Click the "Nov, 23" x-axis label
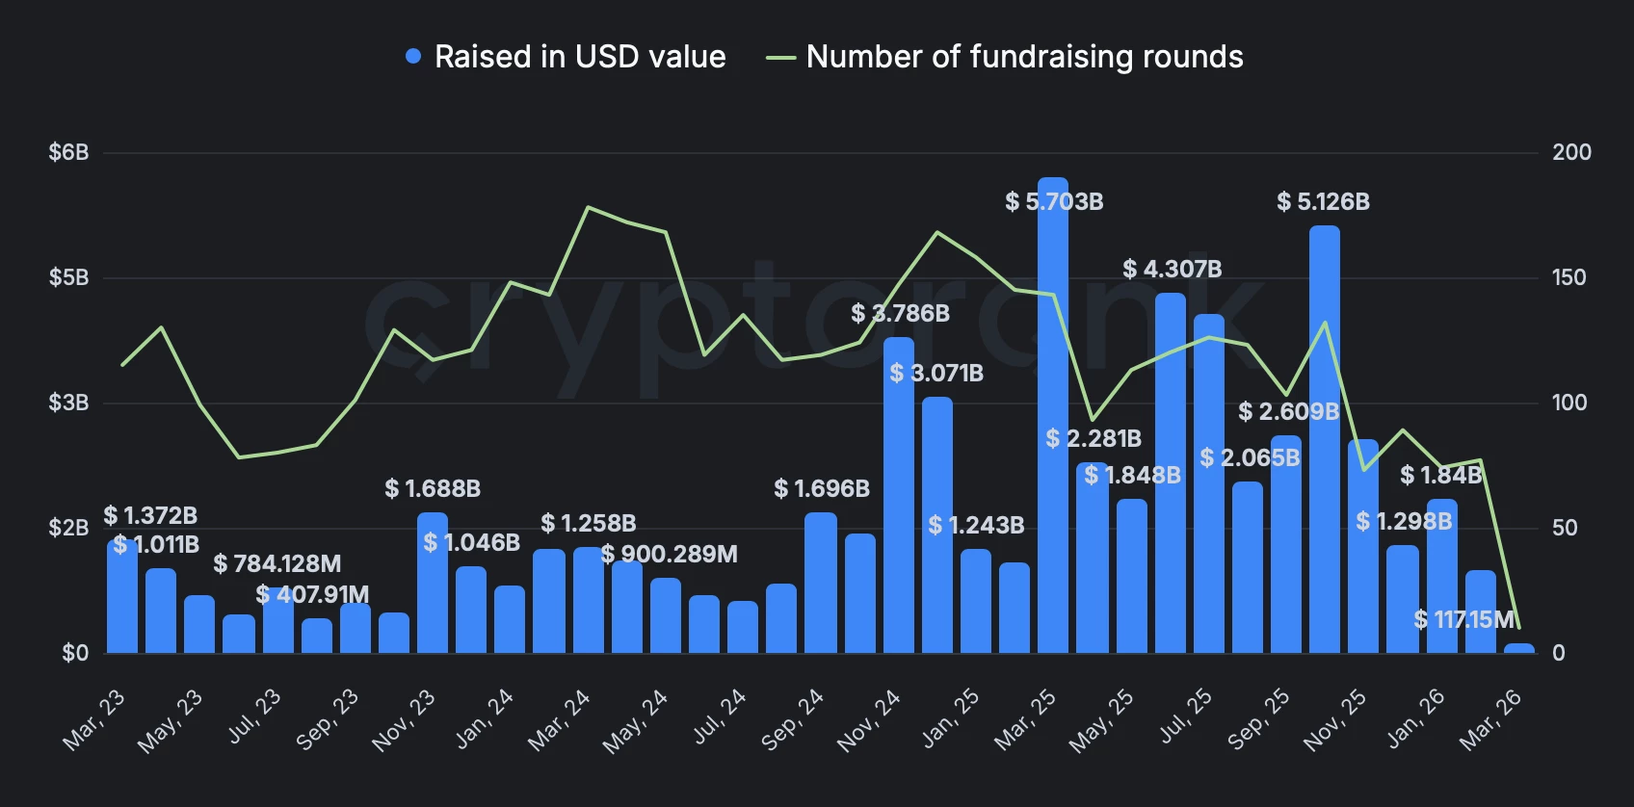This screenshot has width=1634, height=807. tap(404, 719)
